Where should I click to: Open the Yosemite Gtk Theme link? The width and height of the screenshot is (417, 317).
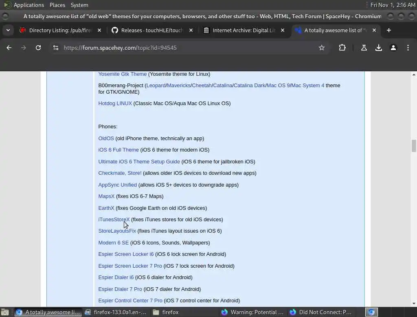[122, 74]
